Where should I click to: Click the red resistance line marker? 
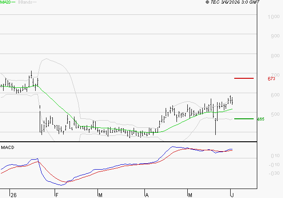tap(244, 78)
